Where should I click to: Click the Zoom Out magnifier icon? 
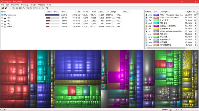pos(43,8)
